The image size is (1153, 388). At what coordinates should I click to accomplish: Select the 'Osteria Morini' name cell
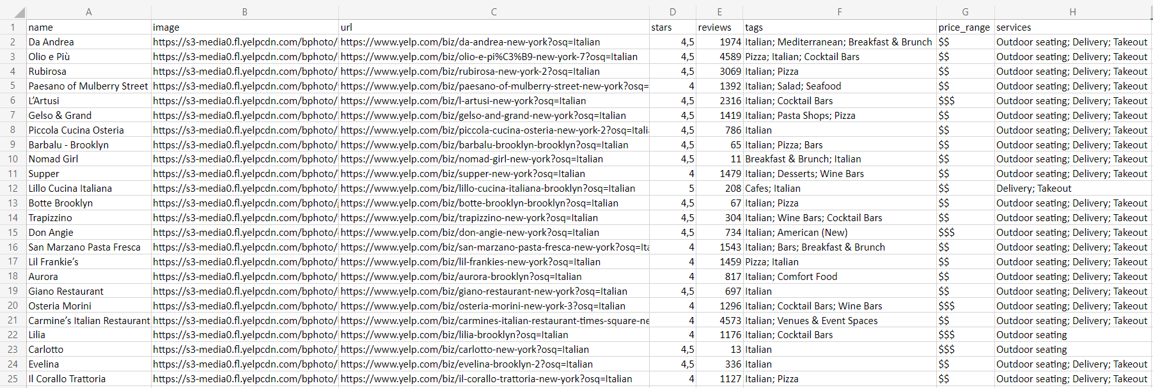88,306
